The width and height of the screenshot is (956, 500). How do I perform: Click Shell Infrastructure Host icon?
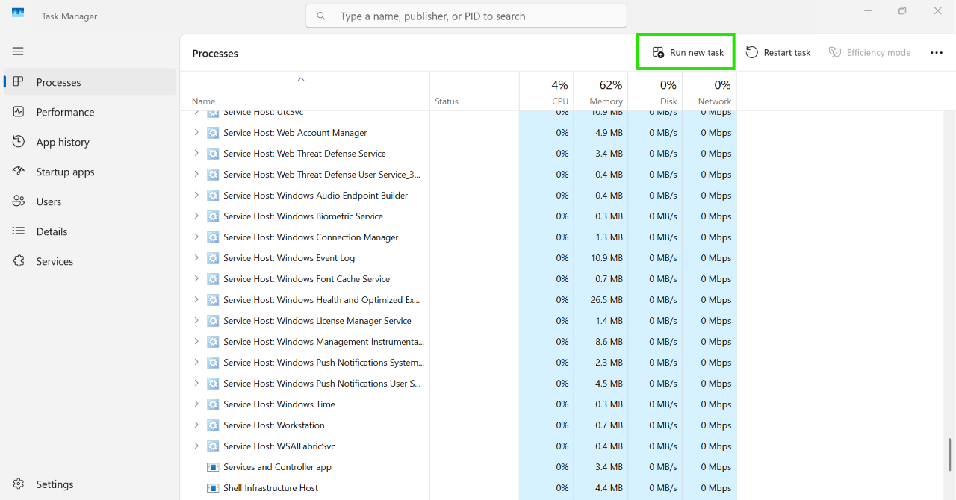213,488
